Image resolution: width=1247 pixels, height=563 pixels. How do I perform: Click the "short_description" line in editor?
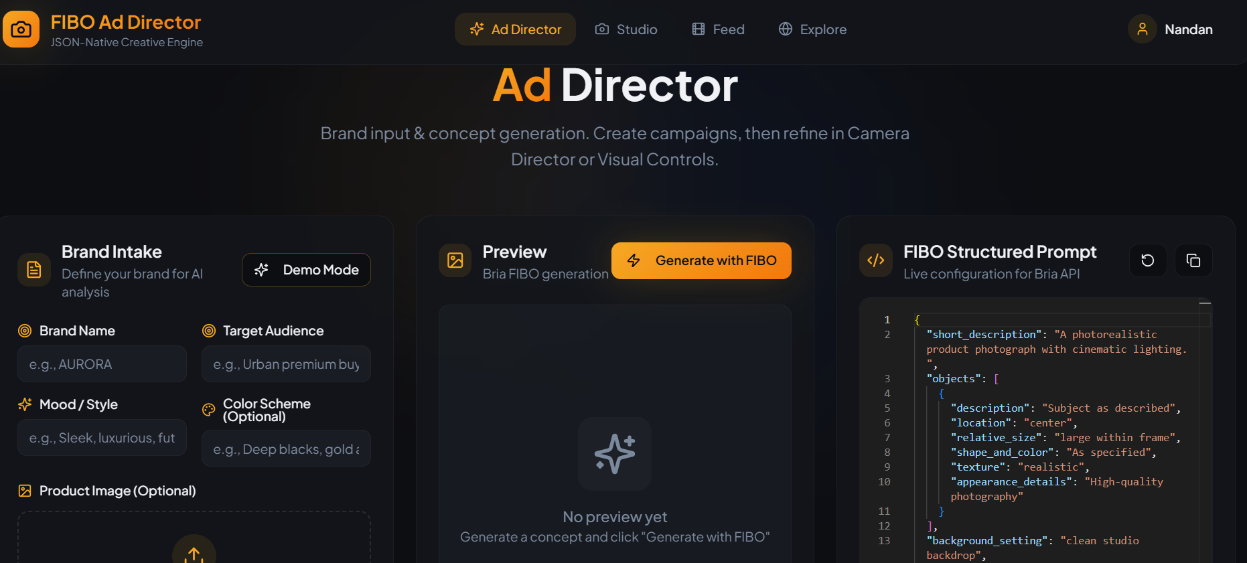coord(1056,349)
